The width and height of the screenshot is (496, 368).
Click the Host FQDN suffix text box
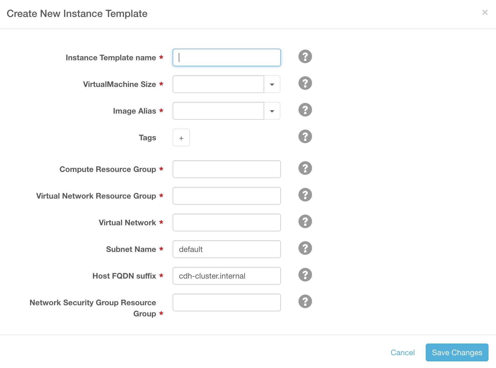pos(226,276)
